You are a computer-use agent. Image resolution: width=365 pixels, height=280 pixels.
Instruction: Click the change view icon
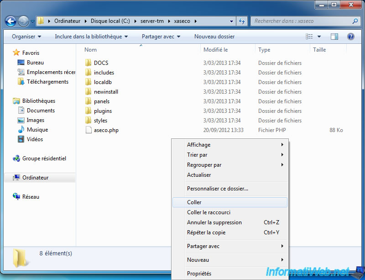pyautogui.click(x=309, y=37)
